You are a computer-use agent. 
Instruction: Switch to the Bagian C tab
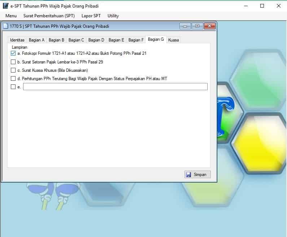click(x=76, y=40)
